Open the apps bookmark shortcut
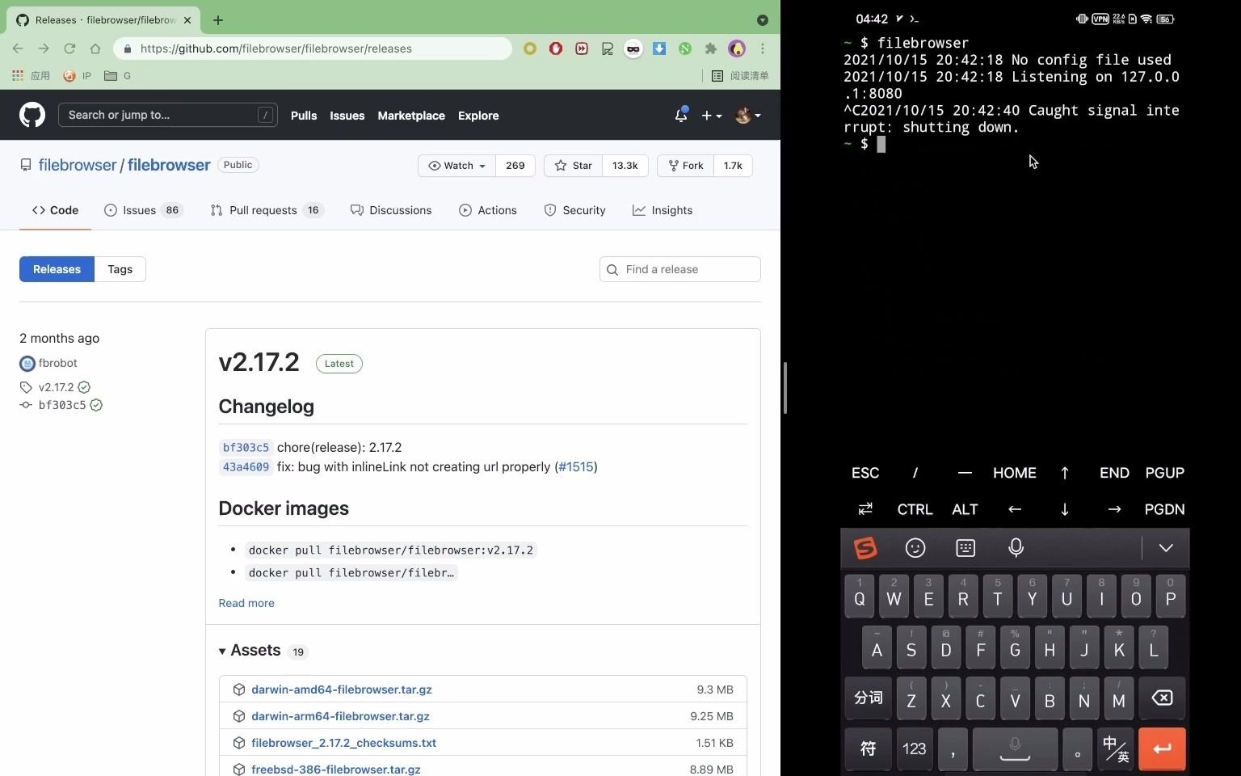The image size is (1241, 776). tap(31, 76)
